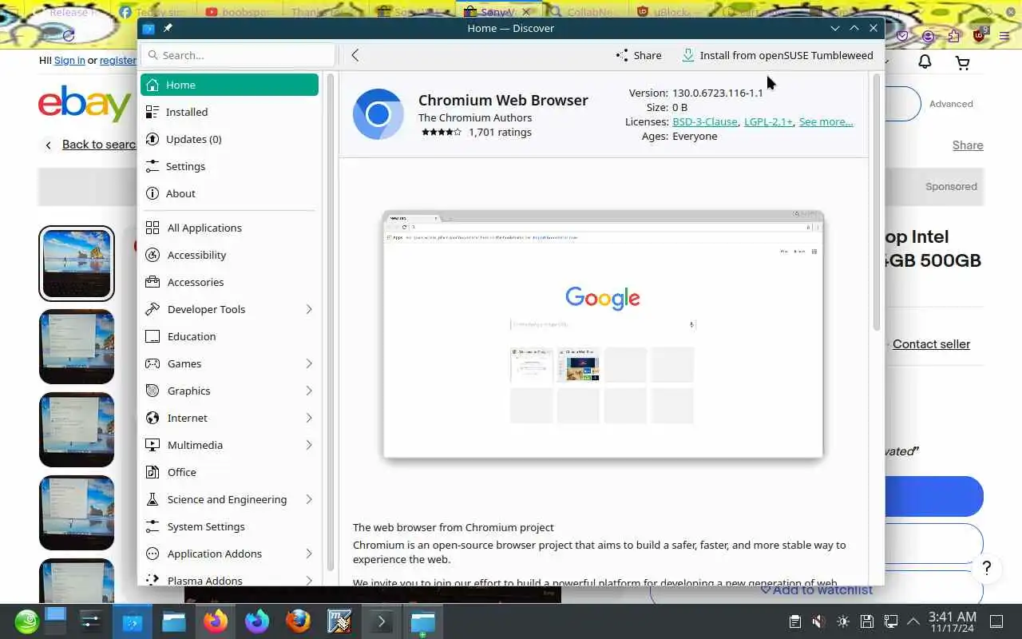Viewport: 1022px width, 639px height.
Task: Expand the Multimedia subcategories arrow
Action: click(309, 445)
